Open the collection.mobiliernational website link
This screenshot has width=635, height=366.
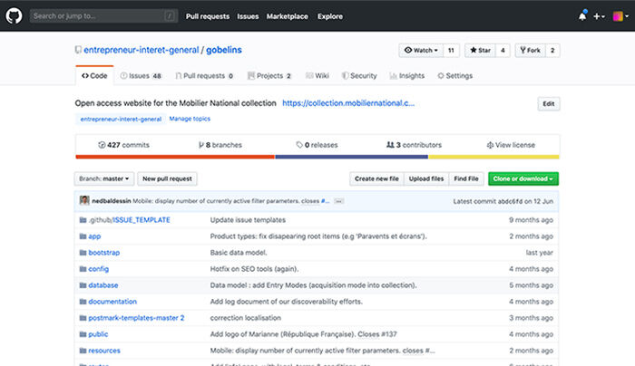(348, 103)
